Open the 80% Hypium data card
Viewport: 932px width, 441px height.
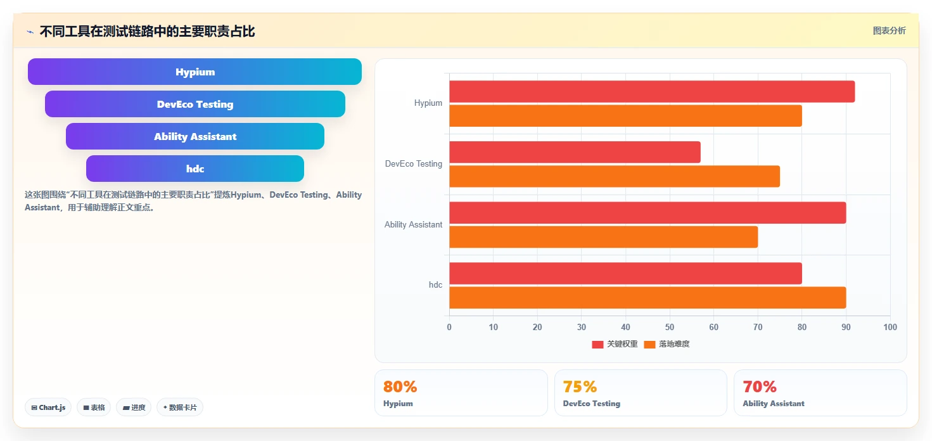click(x=461, y=393)
